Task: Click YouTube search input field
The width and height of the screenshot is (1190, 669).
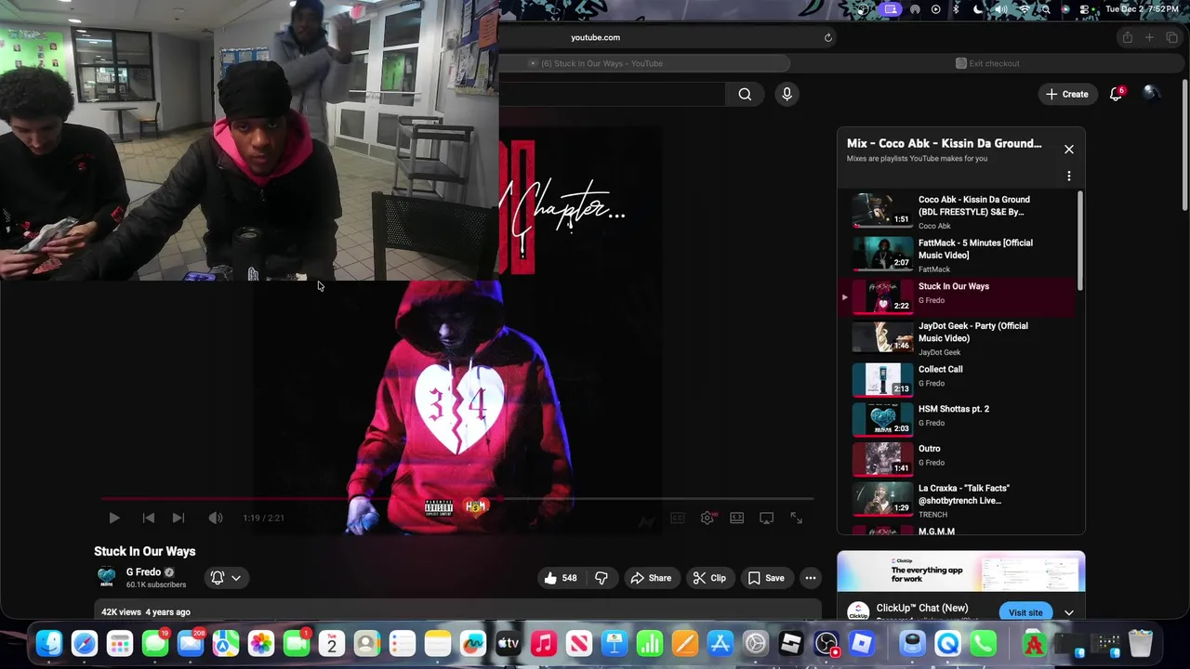Action: point(612,94)
